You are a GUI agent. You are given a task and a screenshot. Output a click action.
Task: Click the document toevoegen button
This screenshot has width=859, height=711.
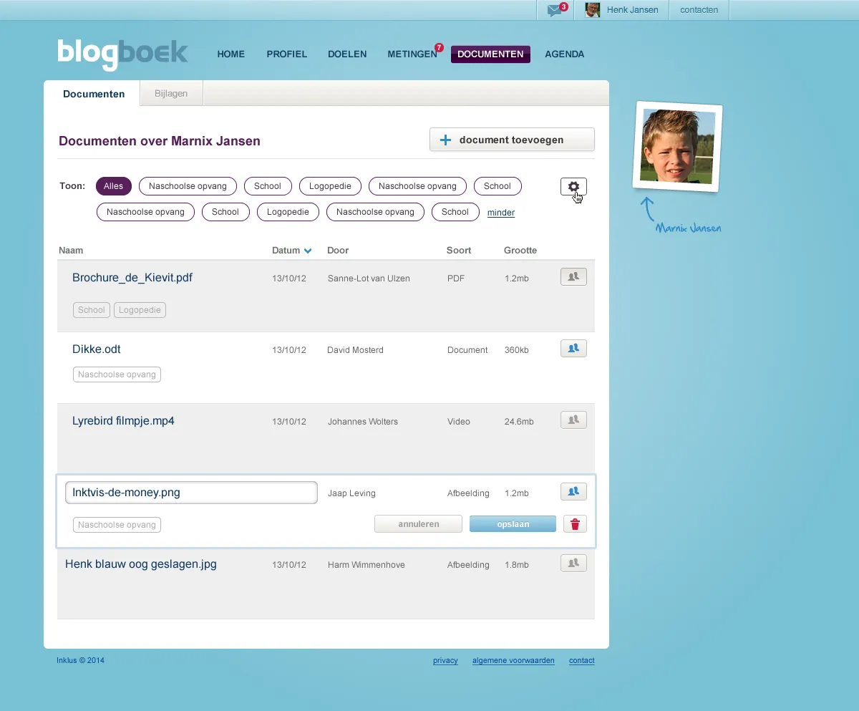point(511,139)
